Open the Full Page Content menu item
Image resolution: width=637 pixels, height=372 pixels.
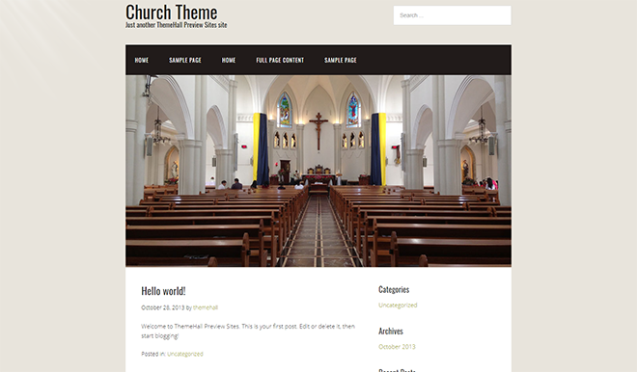280,60
